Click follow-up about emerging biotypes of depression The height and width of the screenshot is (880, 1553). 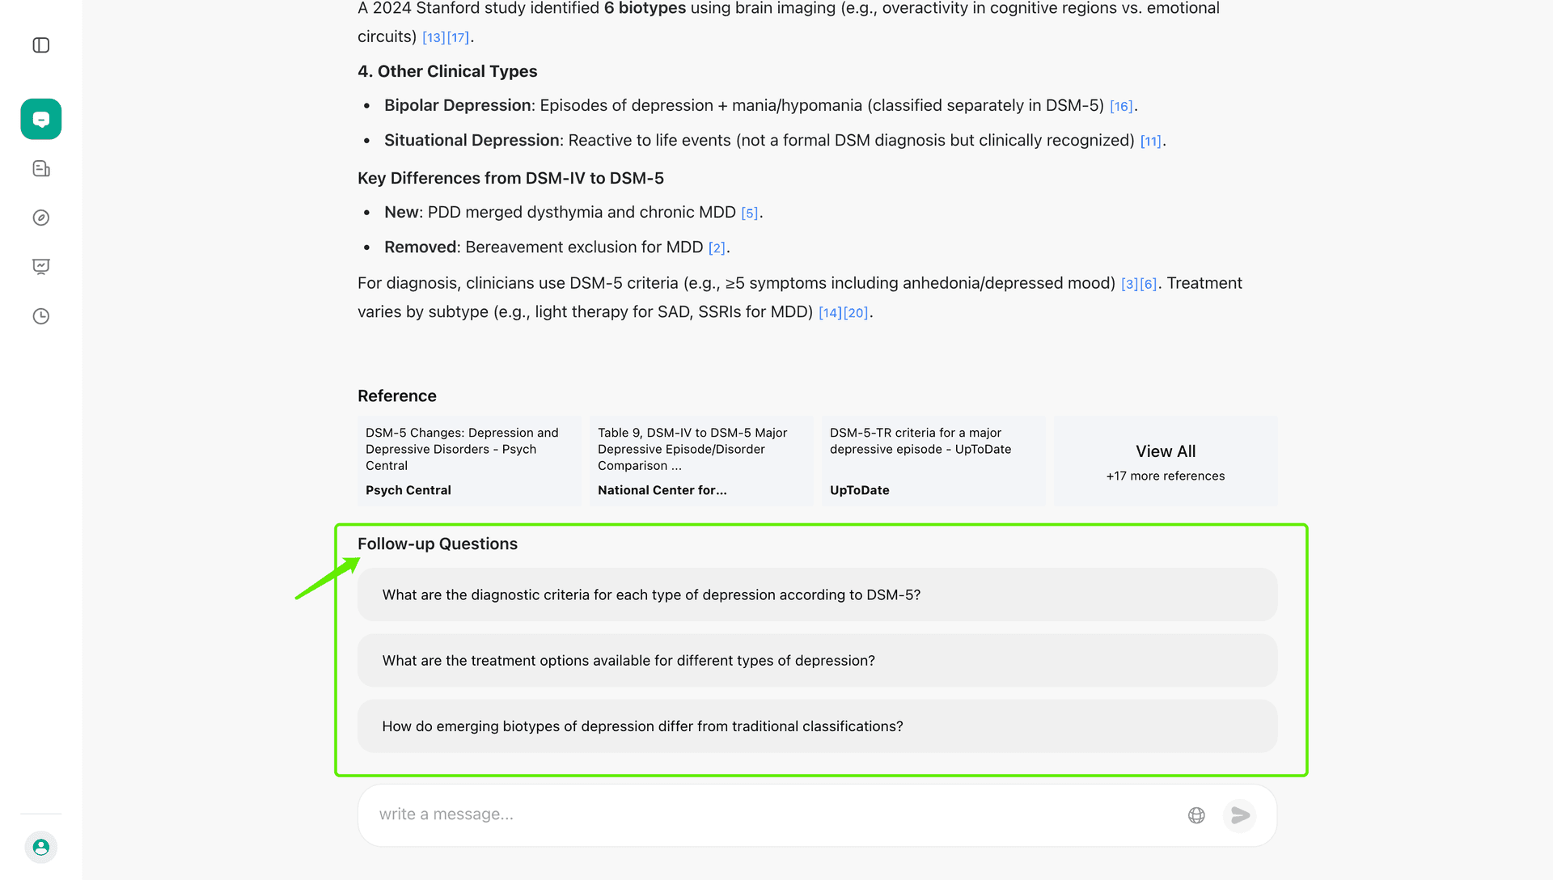[817, 726]
